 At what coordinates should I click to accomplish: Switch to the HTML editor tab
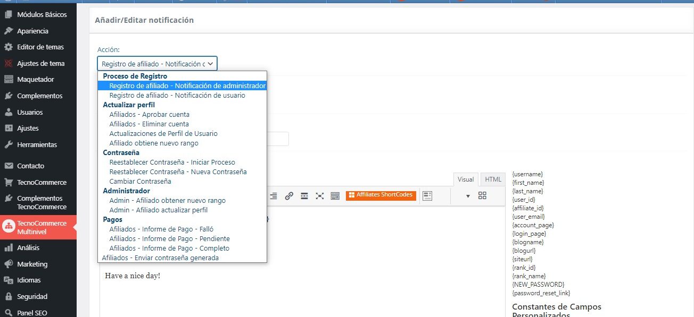coord(493,179)
